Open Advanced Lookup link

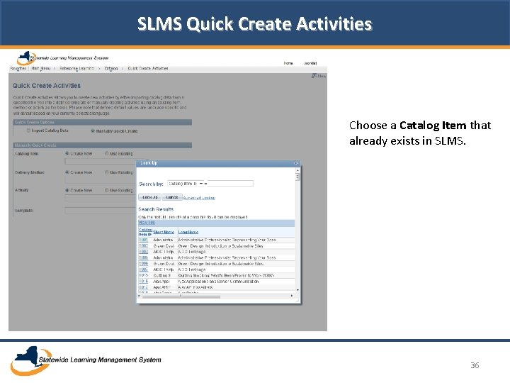coord(199,198)
